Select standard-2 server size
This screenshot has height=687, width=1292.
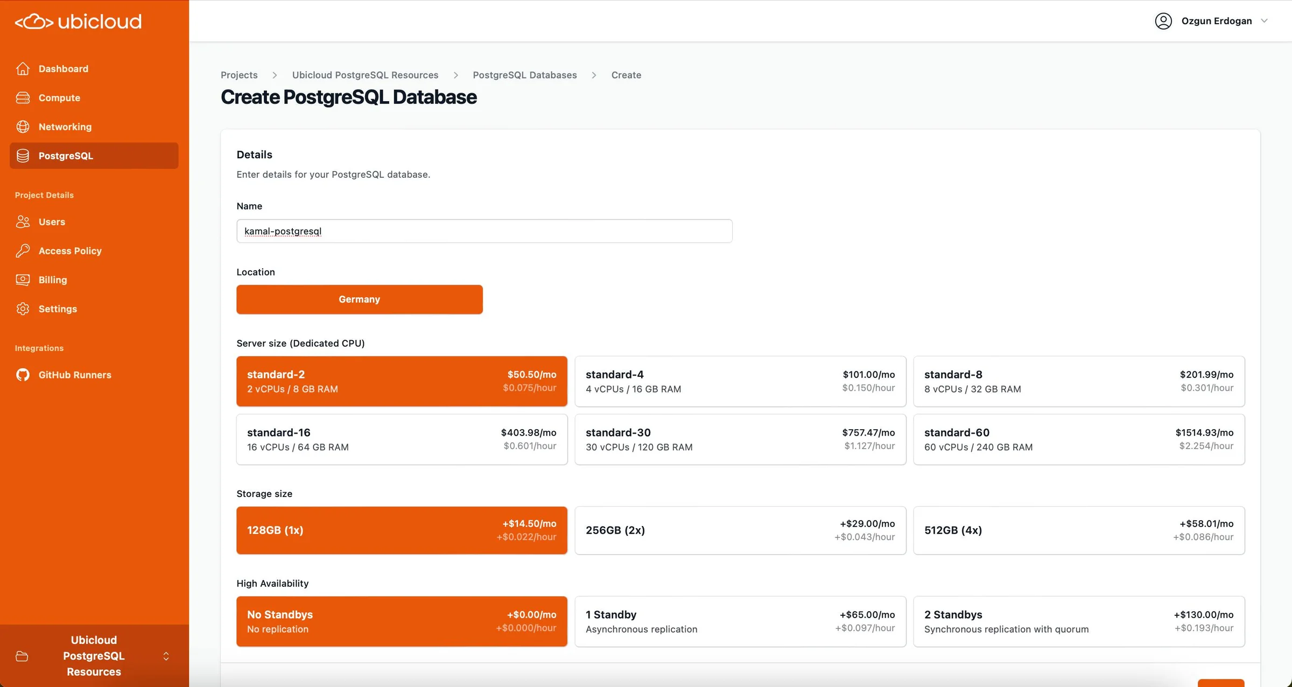coord(402,381)
